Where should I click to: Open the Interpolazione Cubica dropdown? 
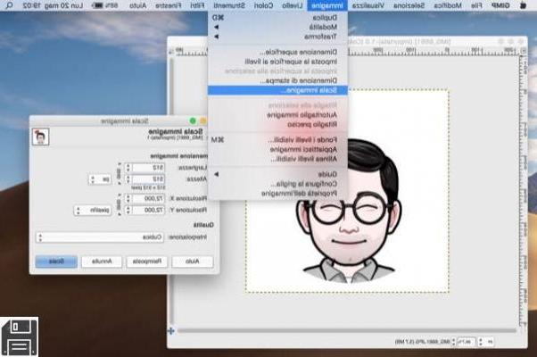(100, 237)
